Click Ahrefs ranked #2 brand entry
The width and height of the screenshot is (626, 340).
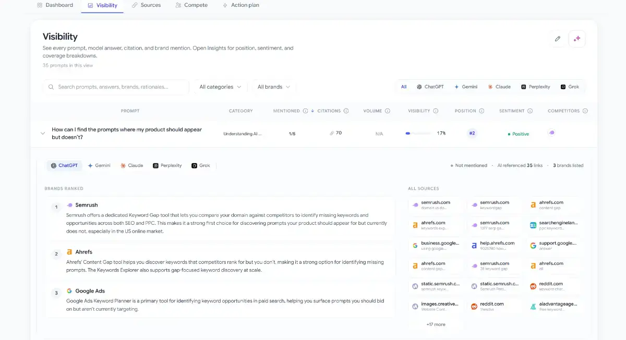220,260
